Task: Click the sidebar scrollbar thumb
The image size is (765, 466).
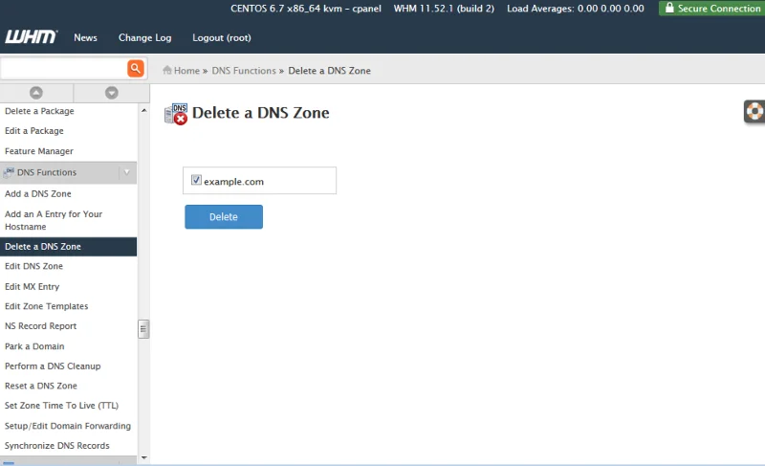Action: [x=143, y=329]
